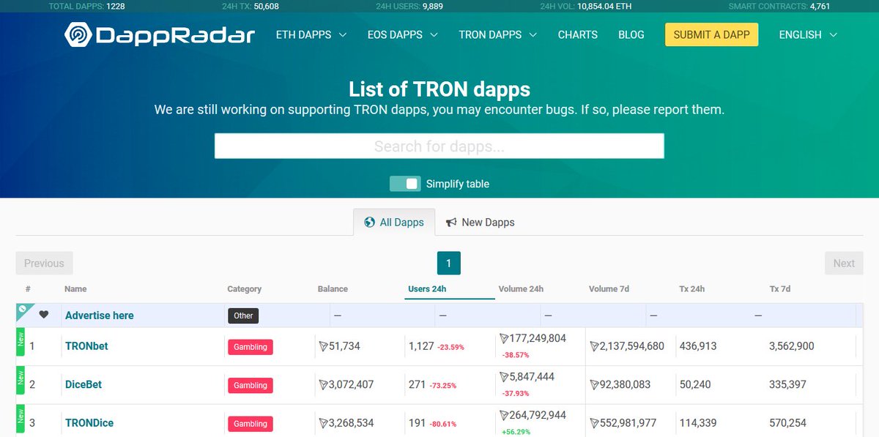Click the Previous page button

(44, 263)
